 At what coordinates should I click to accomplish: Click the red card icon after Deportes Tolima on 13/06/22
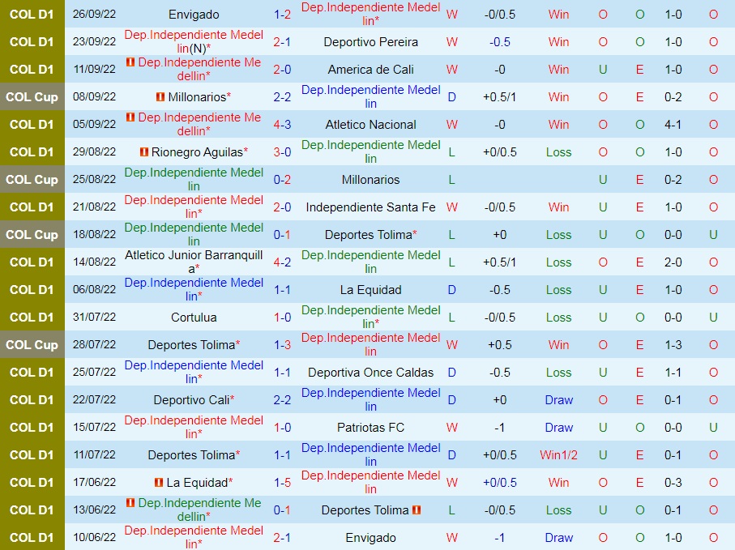click(417, 510)
